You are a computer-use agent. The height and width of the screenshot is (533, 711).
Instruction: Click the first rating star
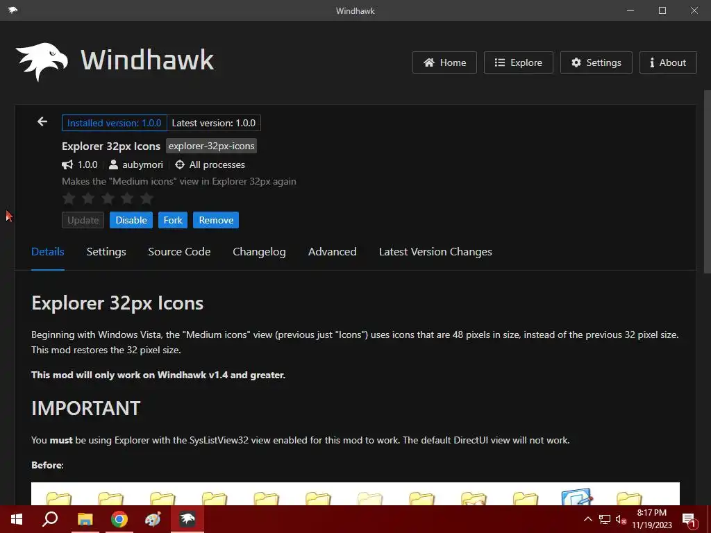click(x=69, y=198)
